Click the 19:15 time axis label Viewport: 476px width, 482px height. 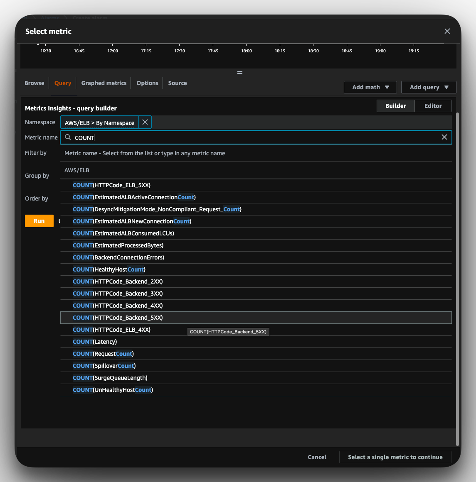click(x=414, y=51)
